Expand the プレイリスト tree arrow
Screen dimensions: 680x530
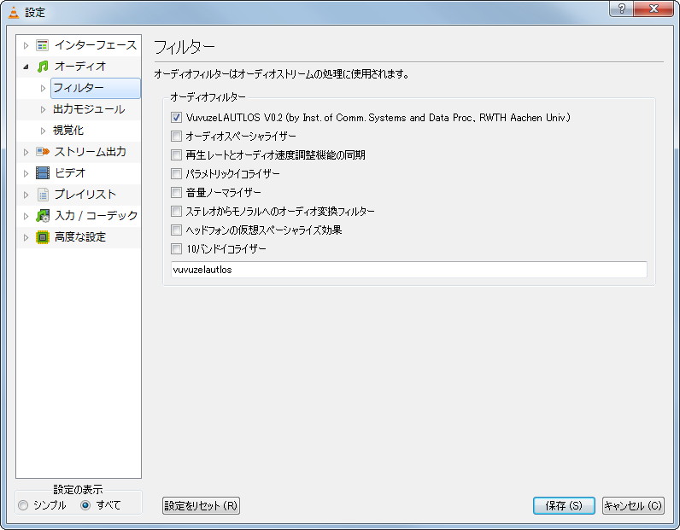26,195
